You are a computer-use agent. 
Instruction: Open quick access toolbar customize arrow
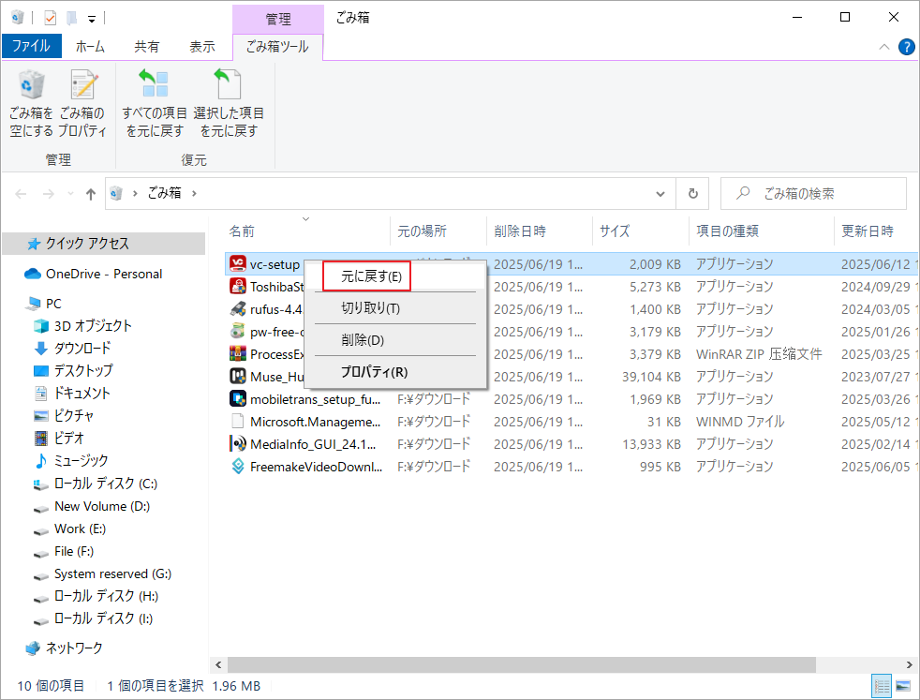(92, 20)
